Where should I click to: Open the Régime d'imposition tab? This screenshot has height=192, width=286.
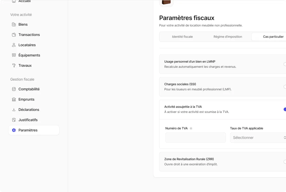[x=228, y=37]
